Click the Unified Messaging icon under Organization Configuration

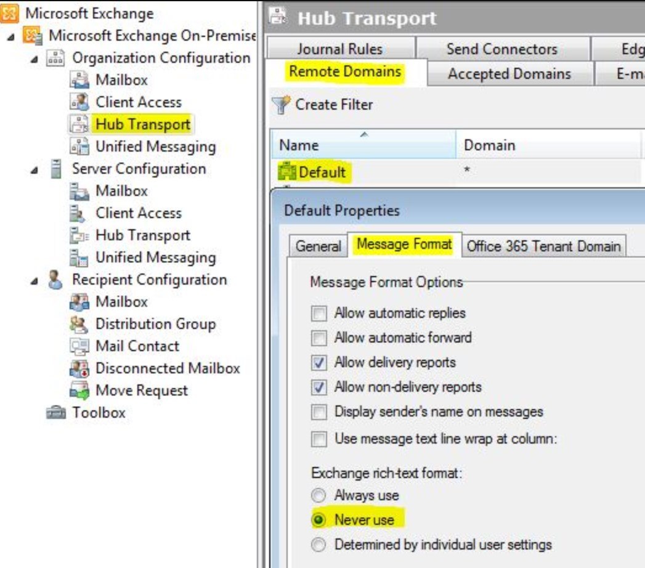(79, 147)
